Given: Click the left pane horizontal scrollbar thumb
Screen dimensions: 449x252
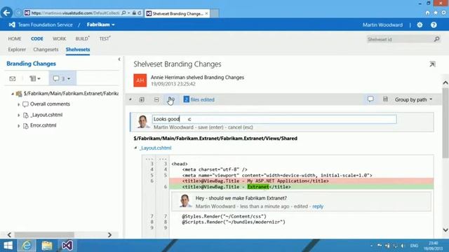Looking at the screenshot, I should pos(44,235).
